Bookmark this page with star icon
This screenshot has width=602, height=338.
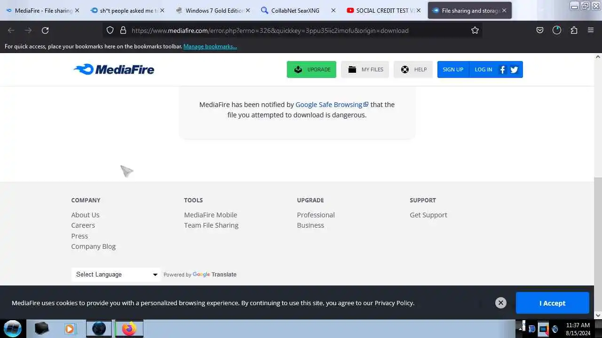click(x=475, y=31)
